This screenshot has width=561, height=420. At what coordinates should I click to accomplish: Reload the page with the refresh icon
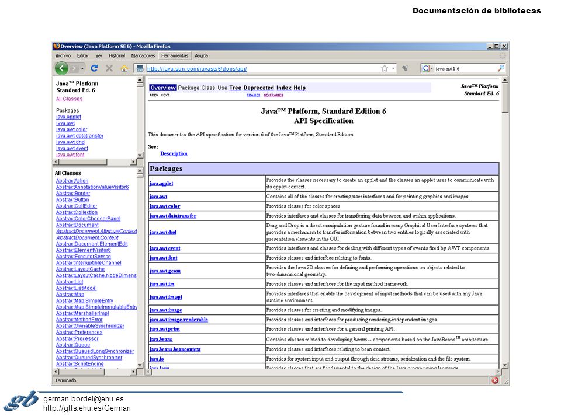[94, 68]
